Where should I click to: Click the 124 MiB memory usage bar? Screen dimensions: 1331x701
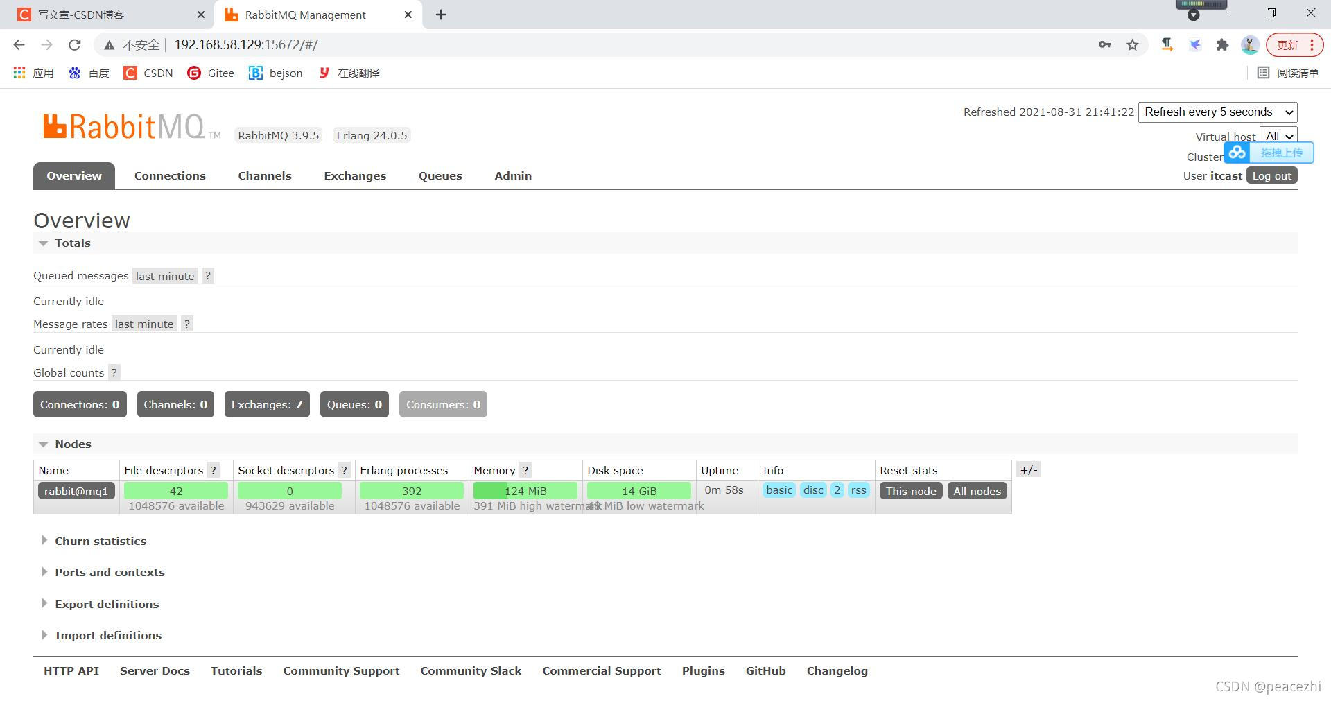tap(525, 491)
